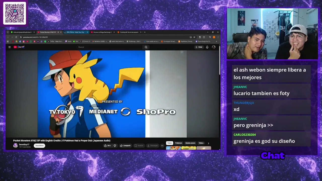The height and width of the screenshot is (181, 322).
Task: Open the TikTok - Make Your bookmark
Action: pos(55,41)
